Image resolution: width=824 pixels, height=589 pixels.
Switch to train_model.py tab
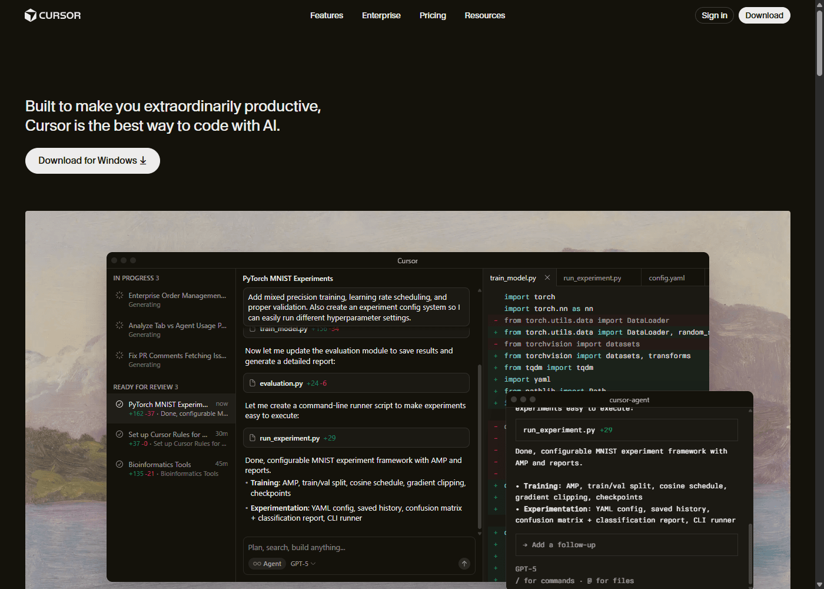click(x=513, y=278)
